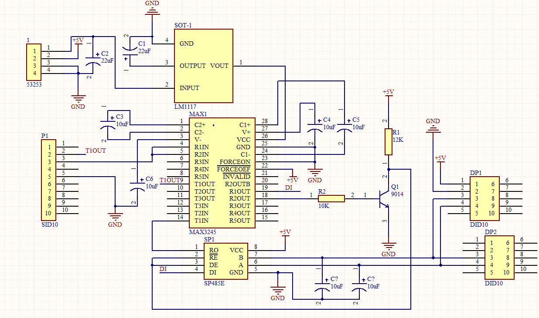
Task: Select the DP2 DID10 header
Action: (x=499, y=258)
